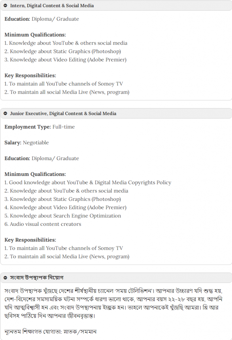
Task: Click Intern's Video Editing (Adobe Premier) line
Action: coord(65,60)
